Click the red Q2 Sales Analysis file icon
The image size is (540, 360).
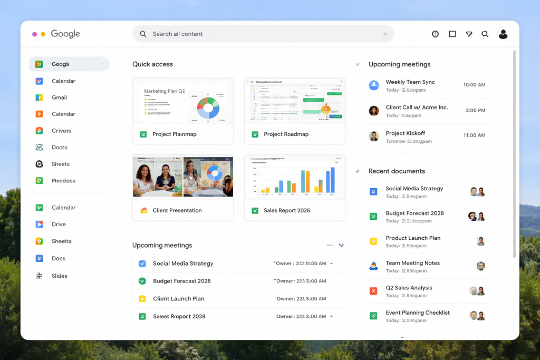click(x=373, y=291)
